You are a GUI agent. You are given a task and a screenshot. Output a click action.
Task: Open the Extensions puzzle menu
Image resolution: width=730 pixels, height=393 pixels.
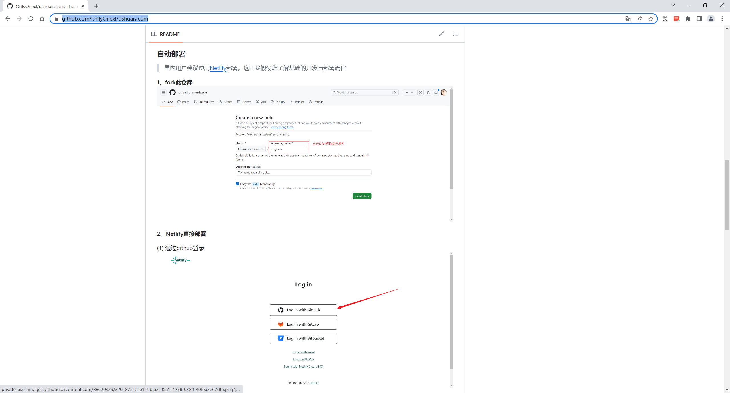pos(688,19)
